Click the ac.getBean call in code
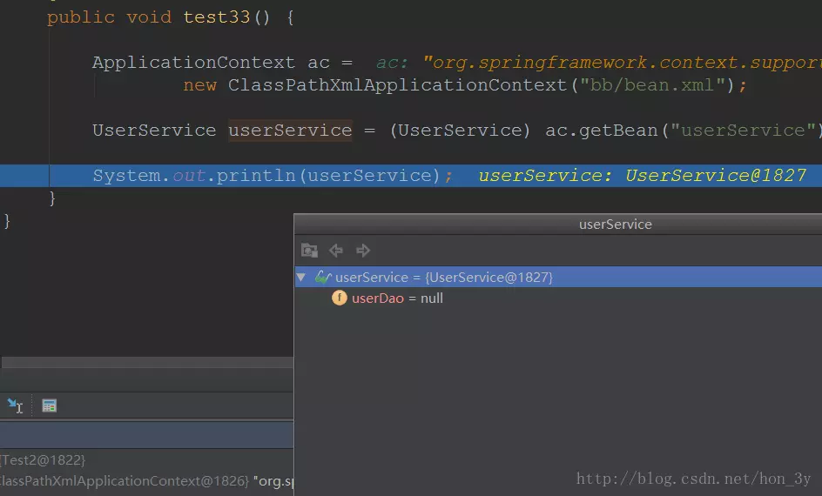822x496 pixels. click(x=601, y=130)
